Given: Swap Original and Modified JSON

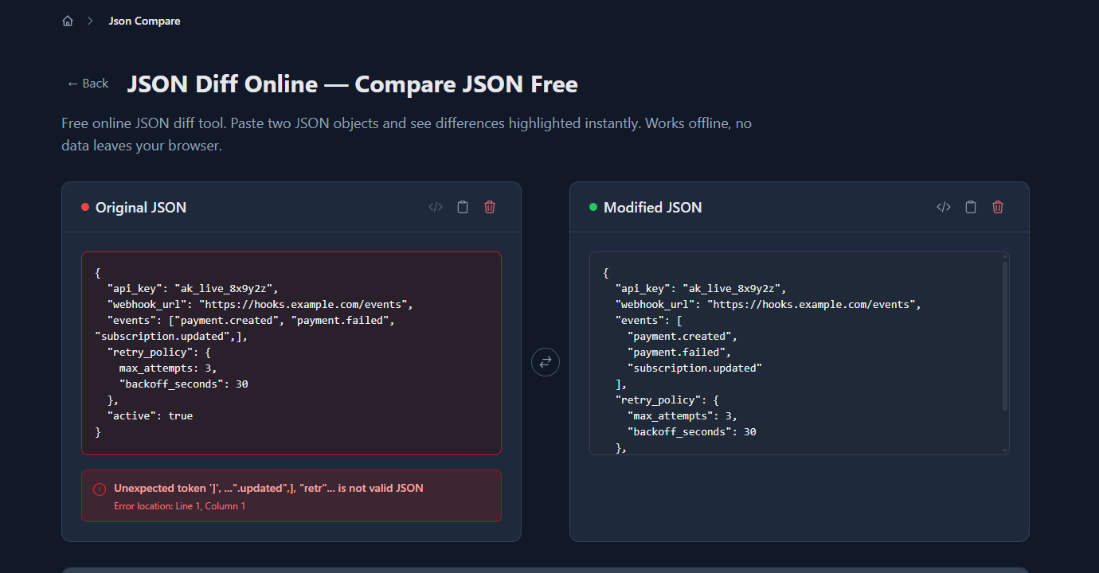Looking at the screenshot, I should [546, 362].
